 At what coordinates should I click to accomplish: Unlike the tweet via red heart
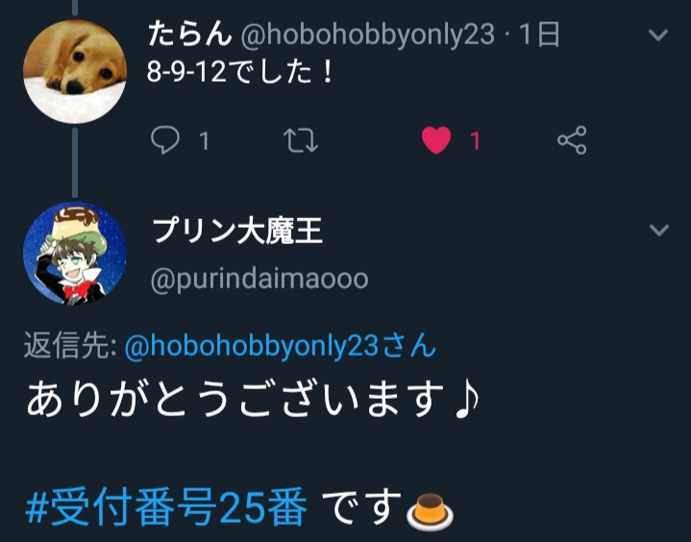click(436, 140)
